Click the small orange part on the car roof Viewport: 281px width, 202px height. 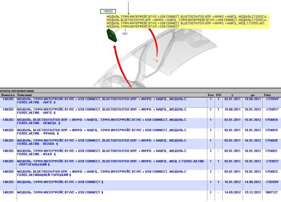coord(157,60)
